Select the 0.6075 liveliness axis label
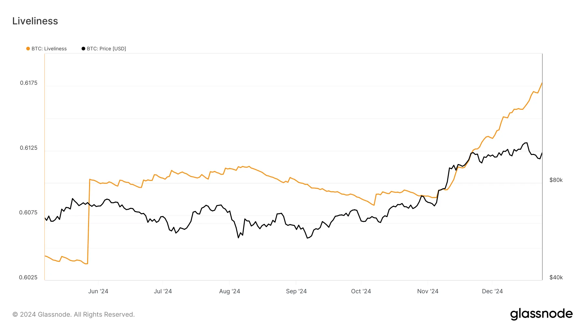The image size is (585, 329). (28, 212)
